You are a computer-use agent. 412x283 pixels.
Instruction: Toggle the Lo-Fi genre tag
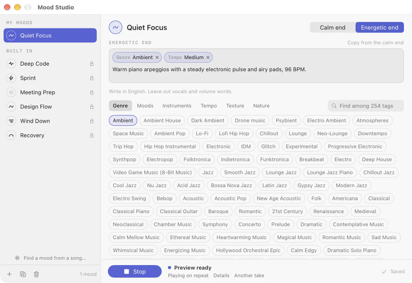tap(202, 133)
